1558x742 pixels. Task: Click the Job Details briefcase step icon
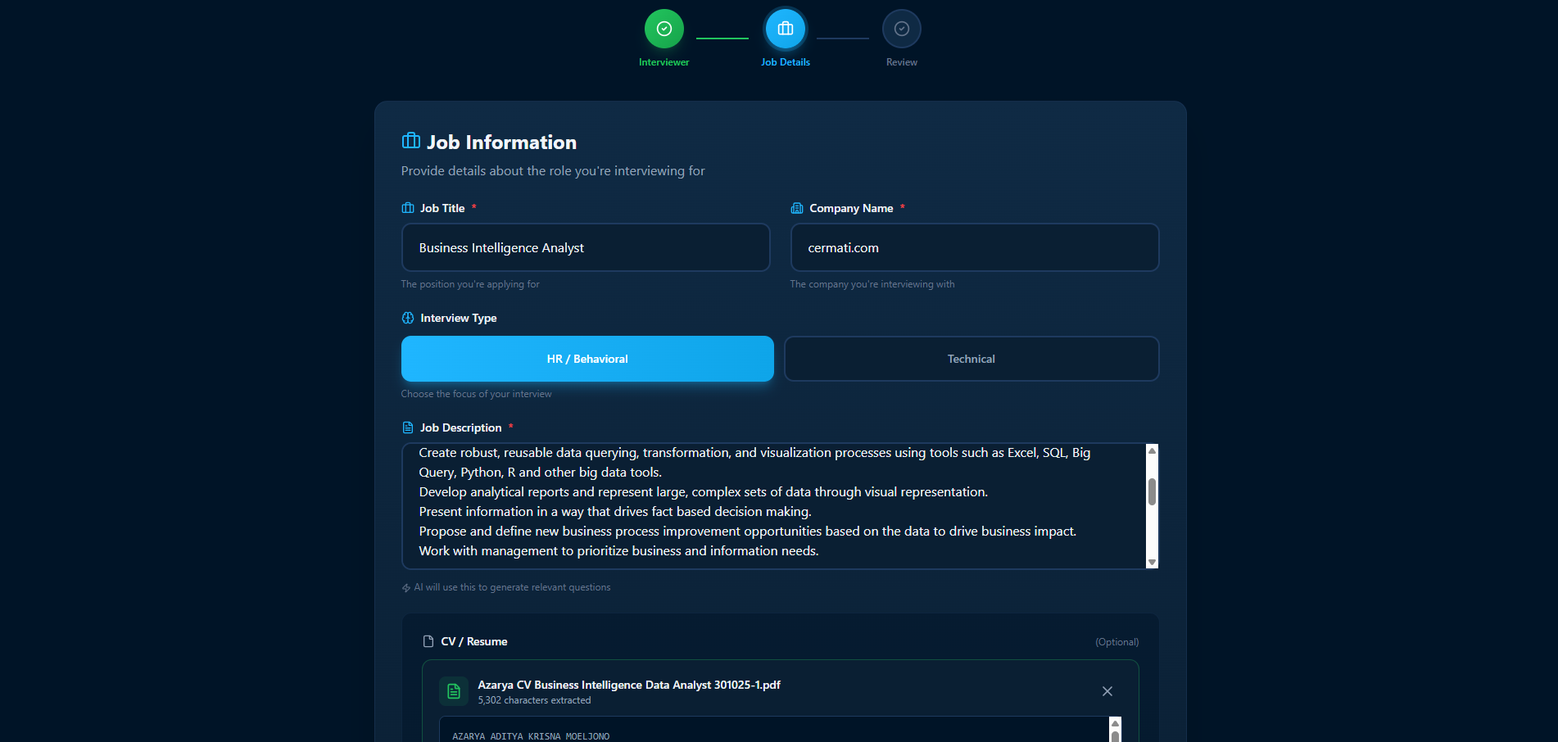coord(786,29)
